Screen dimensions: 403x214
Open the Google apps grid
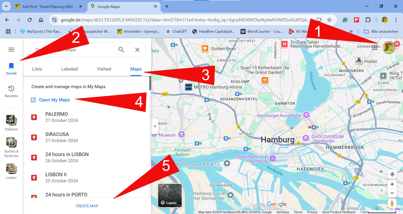point(375,47)
